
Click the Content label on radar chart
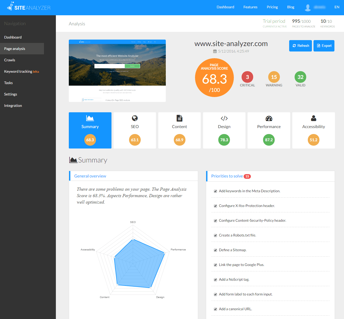(x=104, y=297)
